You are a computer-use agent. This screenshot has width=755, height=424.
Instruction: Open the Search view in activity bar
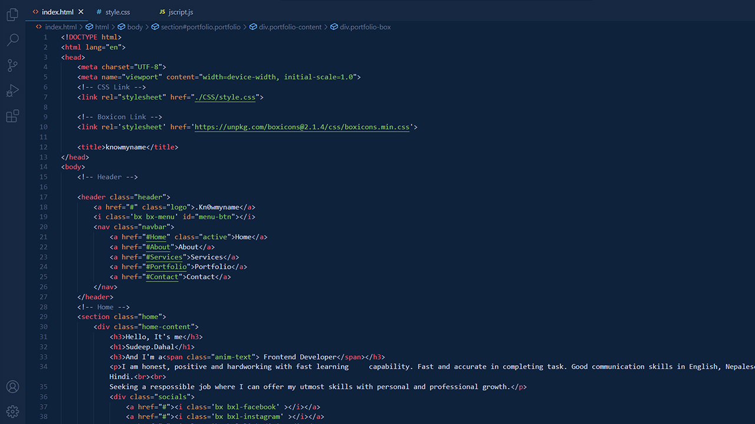12,40
